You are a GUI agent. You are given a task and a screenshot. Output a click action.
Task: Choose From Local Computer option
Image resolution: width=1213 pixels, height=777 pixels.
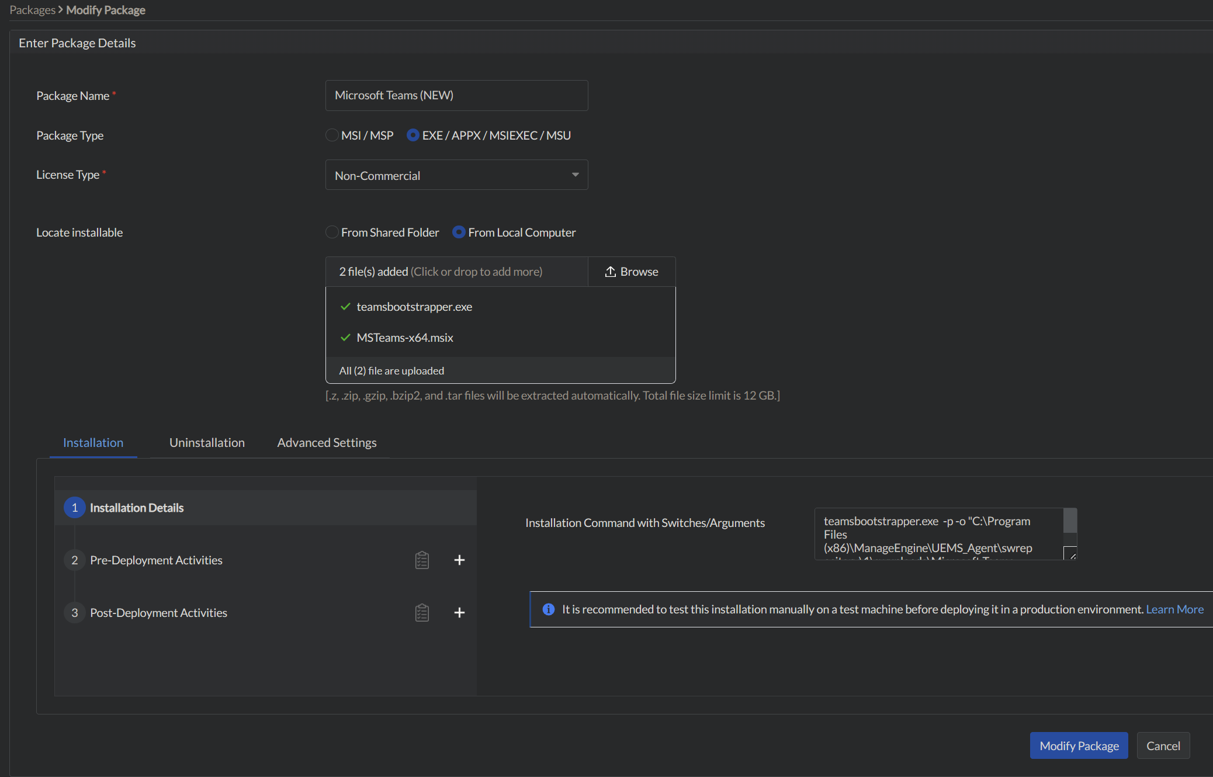pos(459,233)
